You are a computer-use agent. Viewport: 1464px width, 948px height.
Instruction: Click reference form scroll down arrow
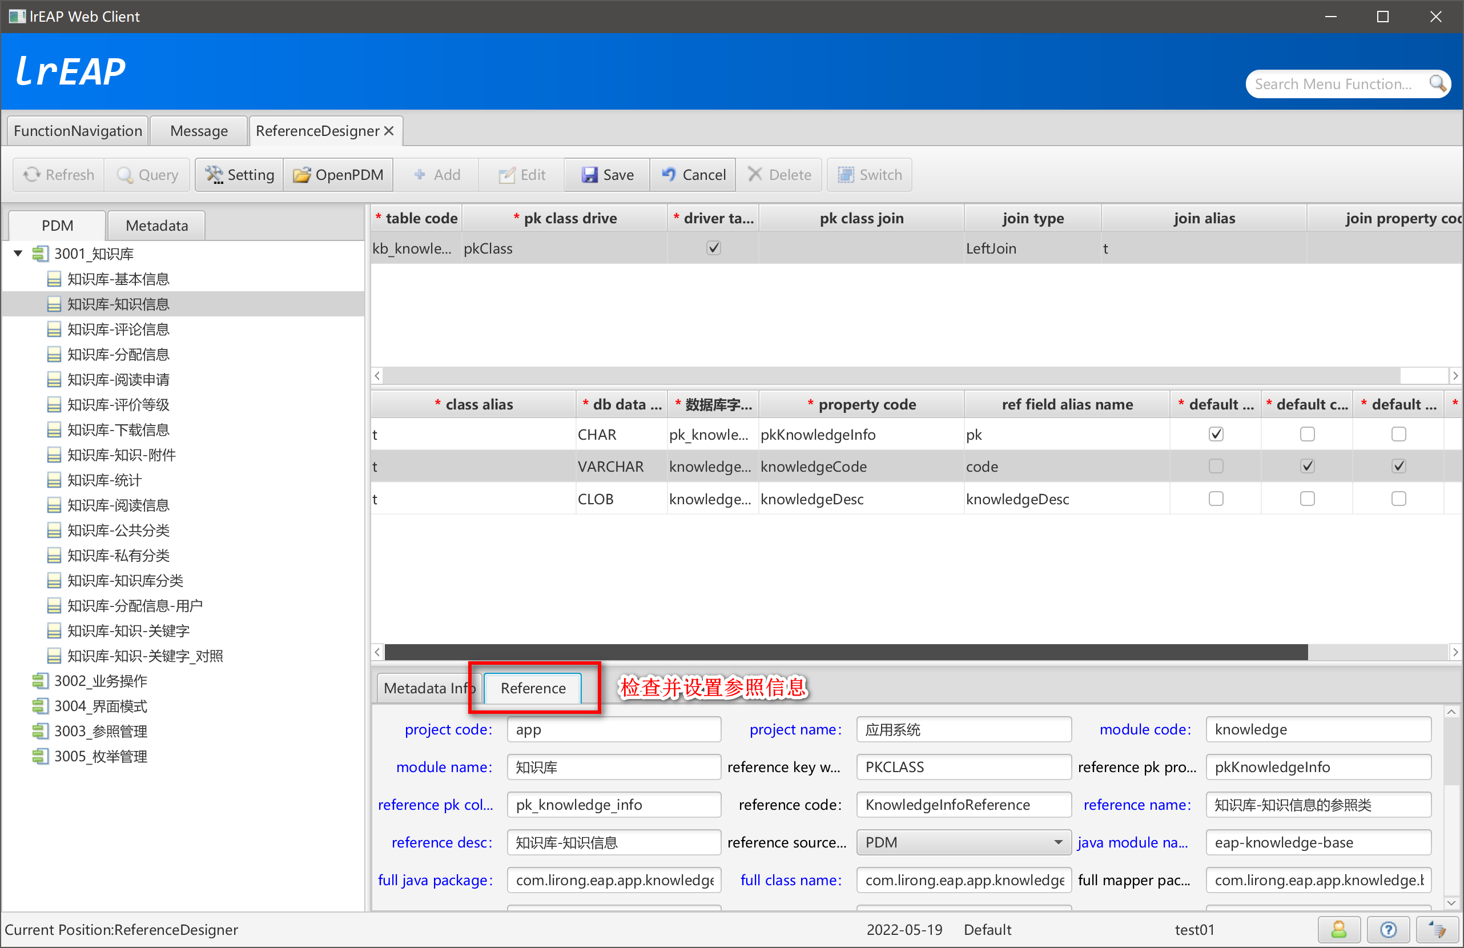click(x=1451, y=903)
